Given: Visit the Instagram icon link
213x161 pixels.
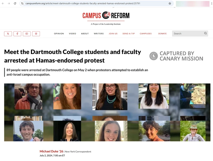Looking at the screenshot, I should coord(36,33).
